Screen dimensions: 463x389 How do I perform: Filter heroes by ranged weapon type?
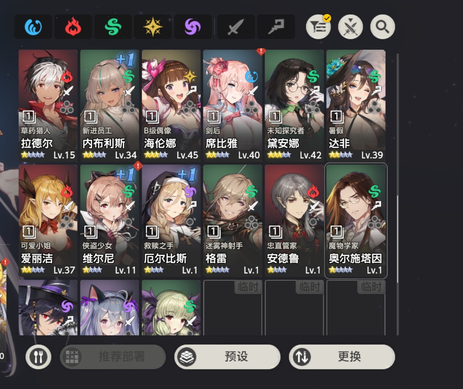tap(276, 27)
